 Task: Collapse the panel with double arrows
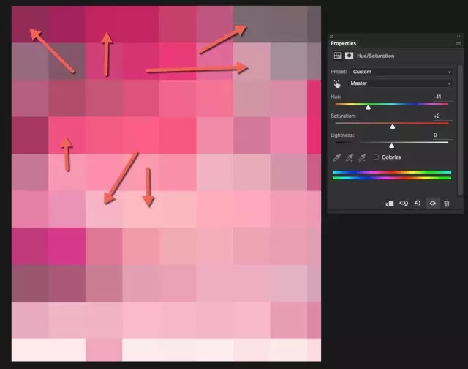(x=458, y=36)
